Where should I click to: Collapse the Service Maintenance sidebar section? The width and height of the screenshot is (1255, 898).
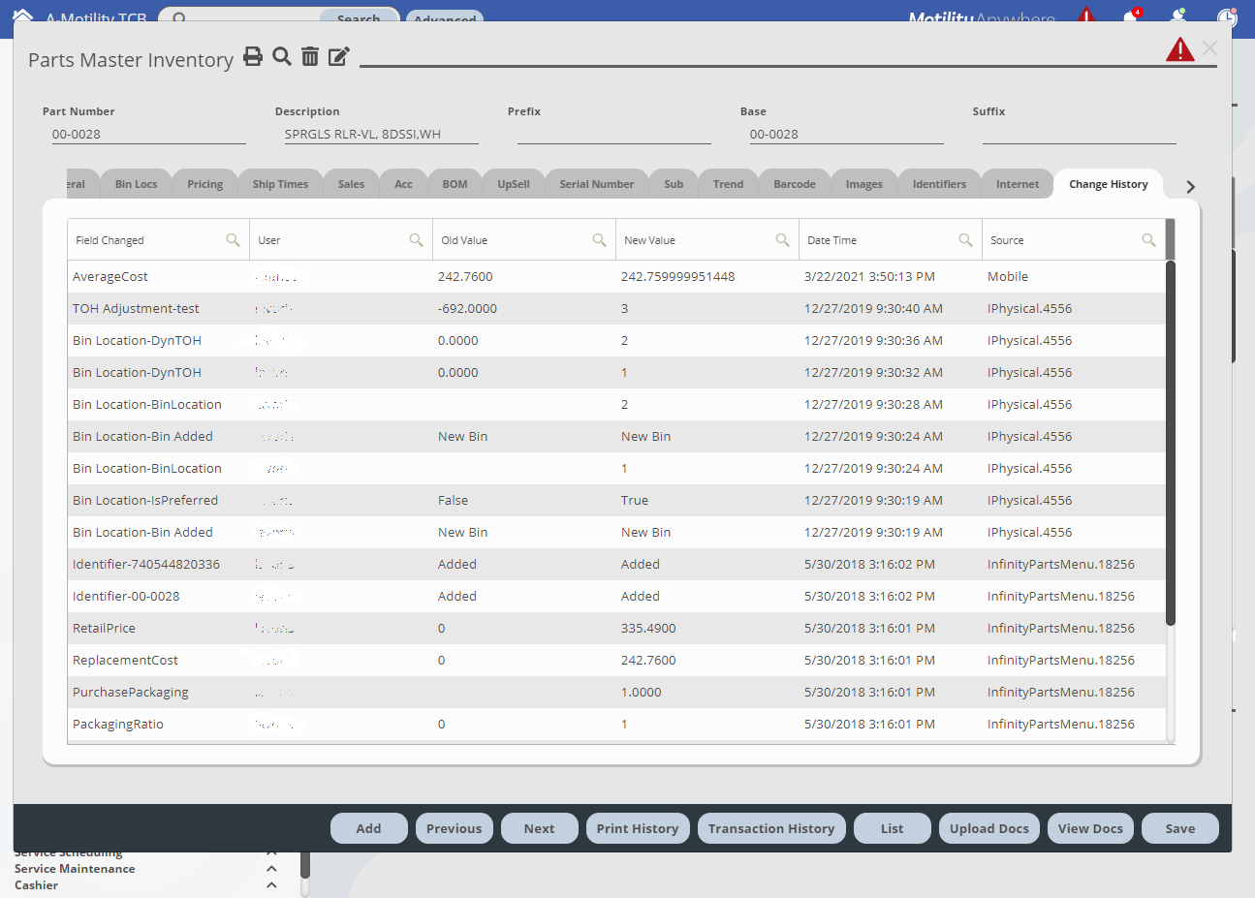pyautogui.click(x=272, y=868)
